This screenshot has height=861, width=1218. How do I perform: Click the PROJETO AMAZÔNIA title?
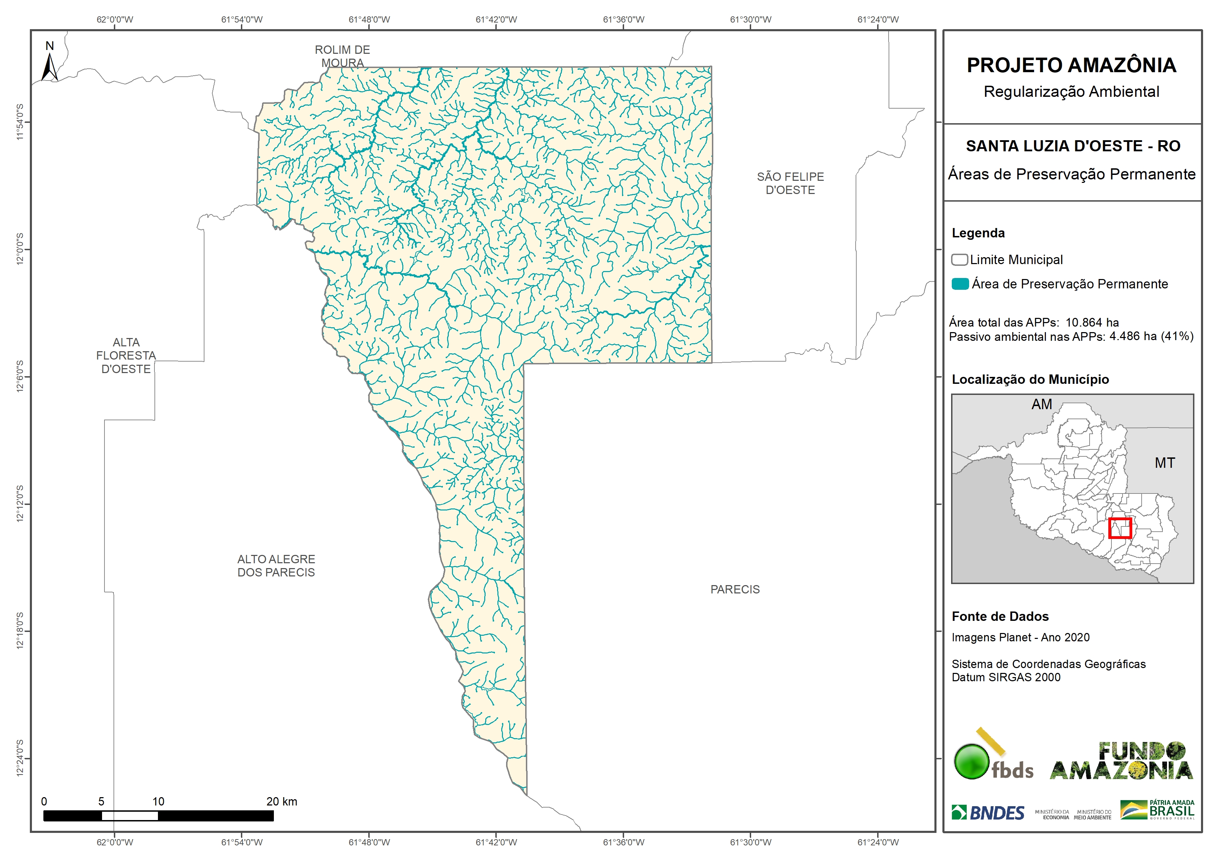coord(1071,65)
